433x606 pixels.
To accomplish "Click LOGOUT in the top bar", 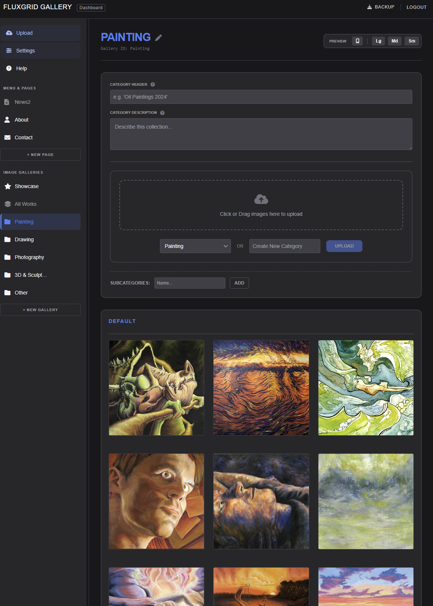I will coord(416,7).
